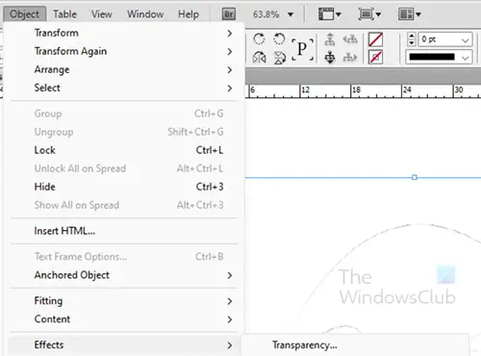Open the stroke type dropdown with the black line
Image resolution: width=481 pixels, height=356 pixels.
click(439, 57)
